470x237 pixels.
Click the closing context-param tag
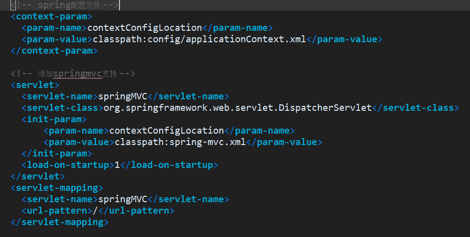(54, 51)
